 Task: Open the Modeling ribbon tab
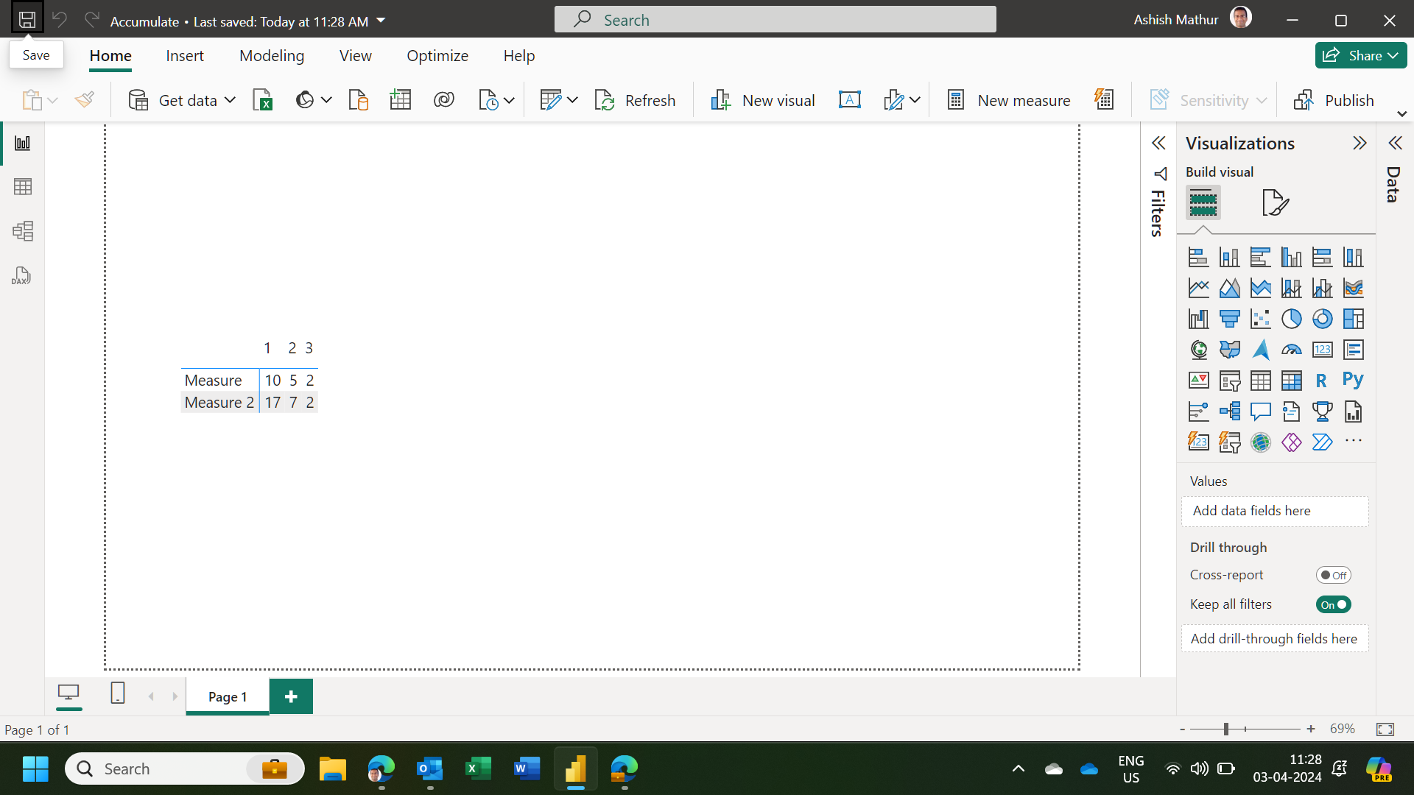point(272,56)
